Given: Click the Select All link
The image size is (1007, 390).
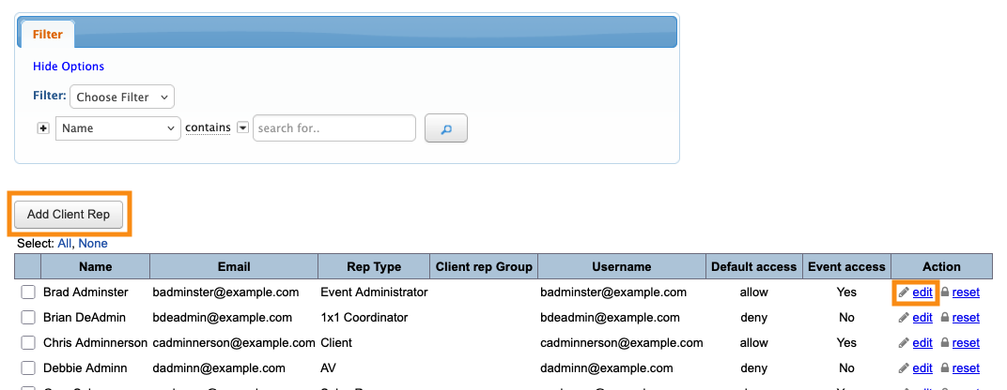Looking at the screenshot, I should 64,244.
